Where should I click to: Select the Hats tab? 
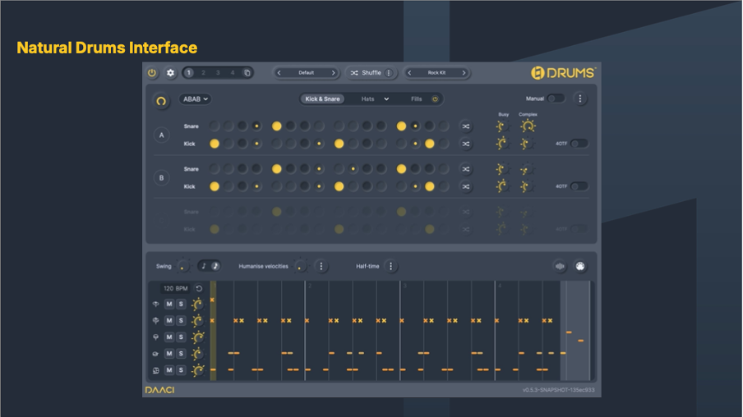click(x=367, y=99)
